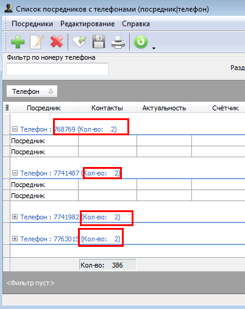Click the Edit notepad-with-pencil icon

(37, 42)
